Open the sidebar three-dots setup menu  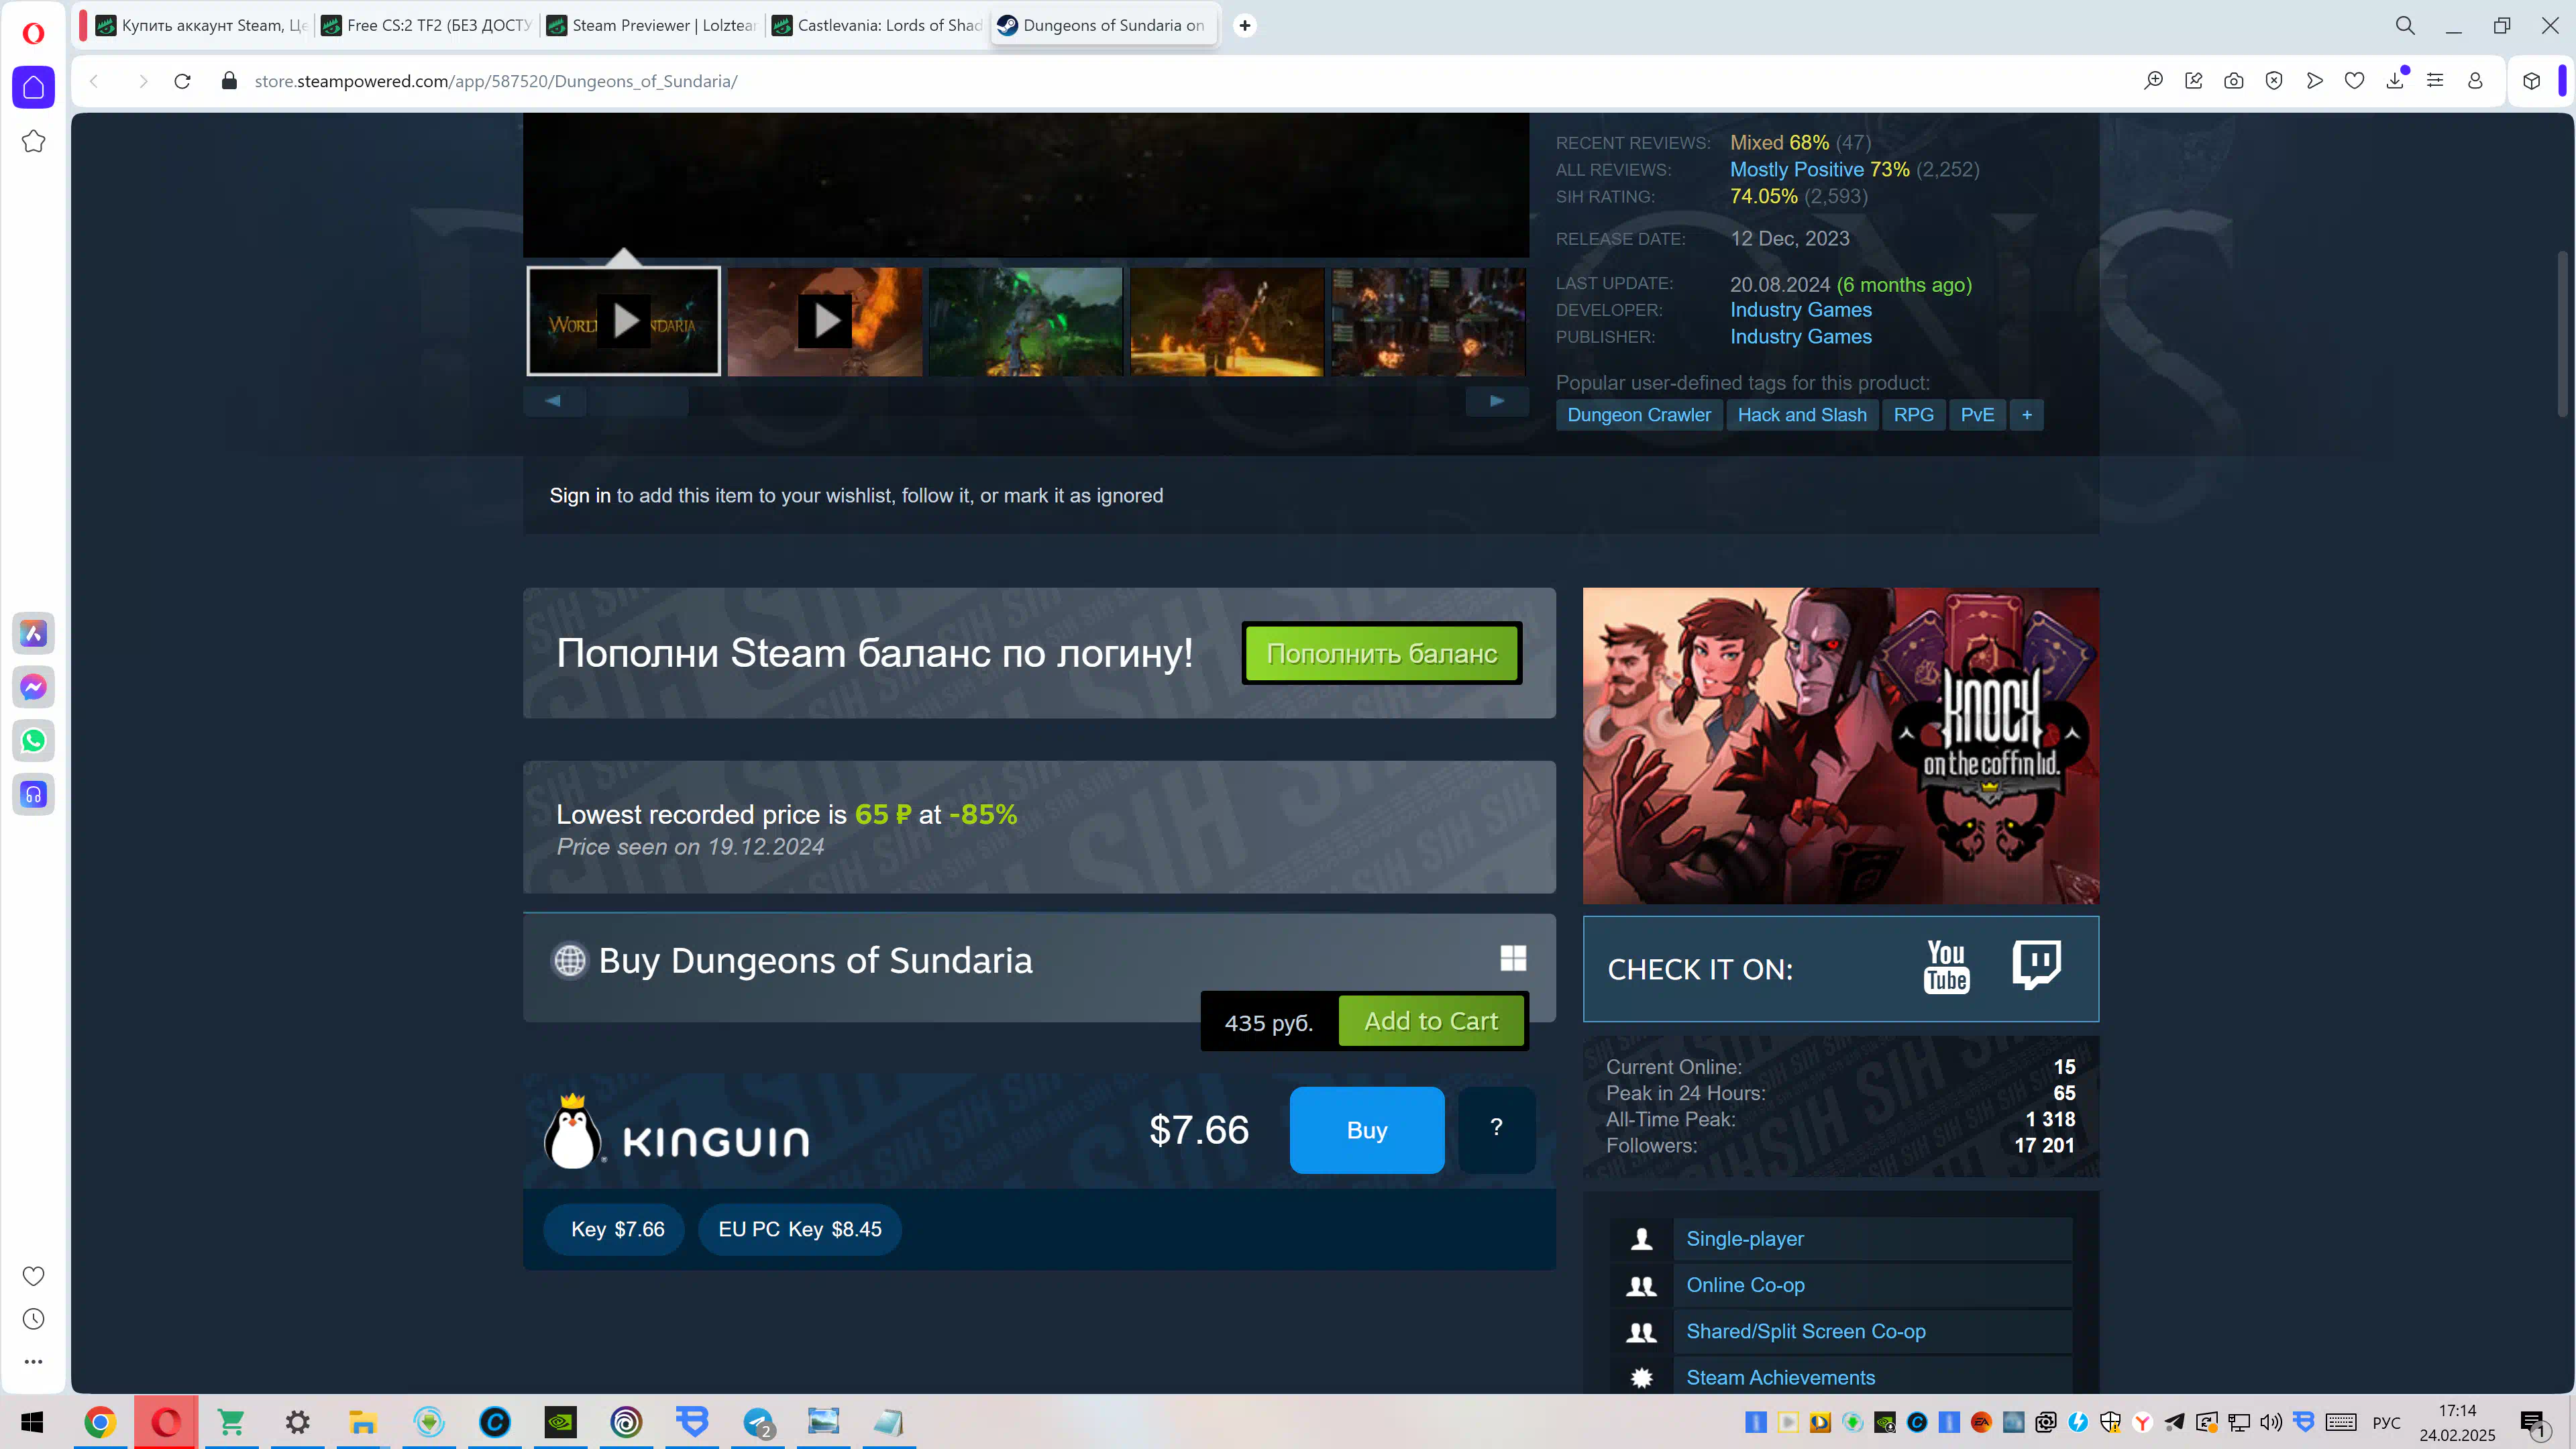[33, 1362]
